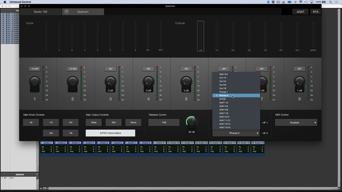
Task: Choose Main Out from the source list
Action: pos(236,74)
